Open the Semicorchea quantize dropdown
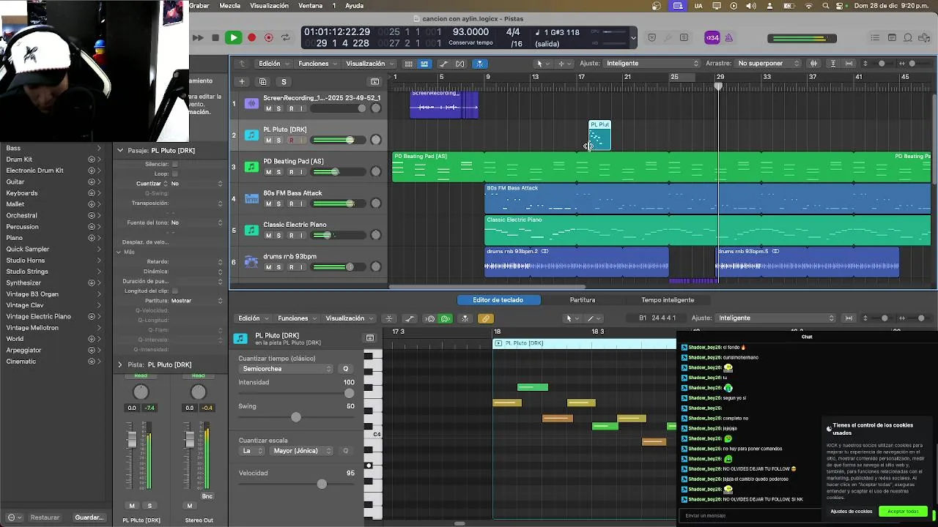Viewport: 938px width, 527px height. tap(287, 369)
